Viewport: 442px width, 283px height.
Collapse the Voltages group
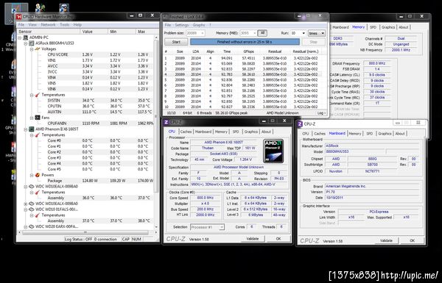32,49
